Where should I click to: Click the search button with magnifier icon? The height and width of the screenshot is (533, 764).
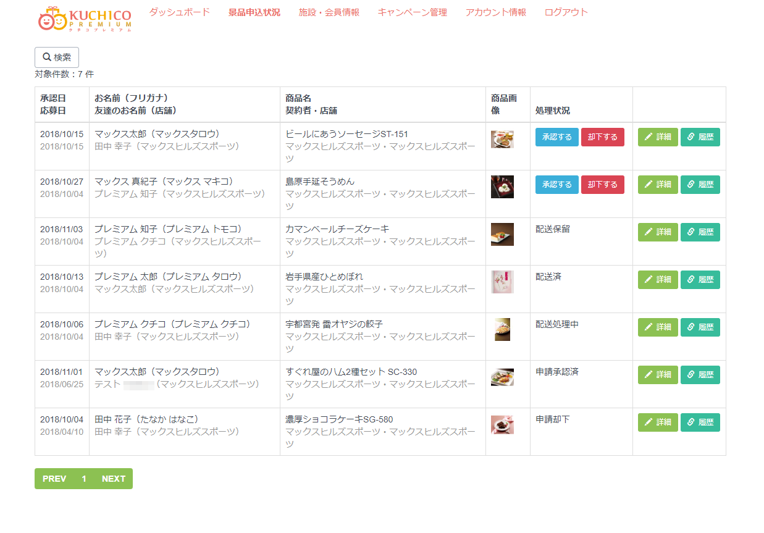(x=57, y=57)
